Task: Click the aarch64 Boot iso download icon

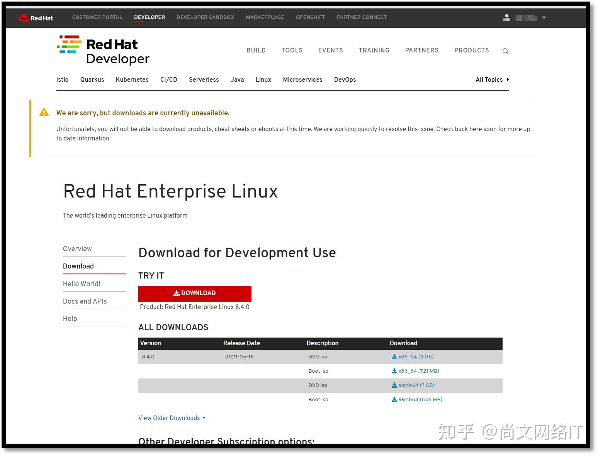Action: 393,399
